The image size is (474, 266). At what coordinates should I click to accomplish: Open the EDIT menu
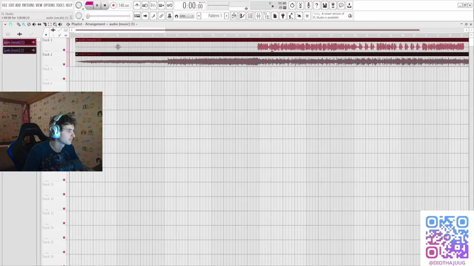coord(11,5)
